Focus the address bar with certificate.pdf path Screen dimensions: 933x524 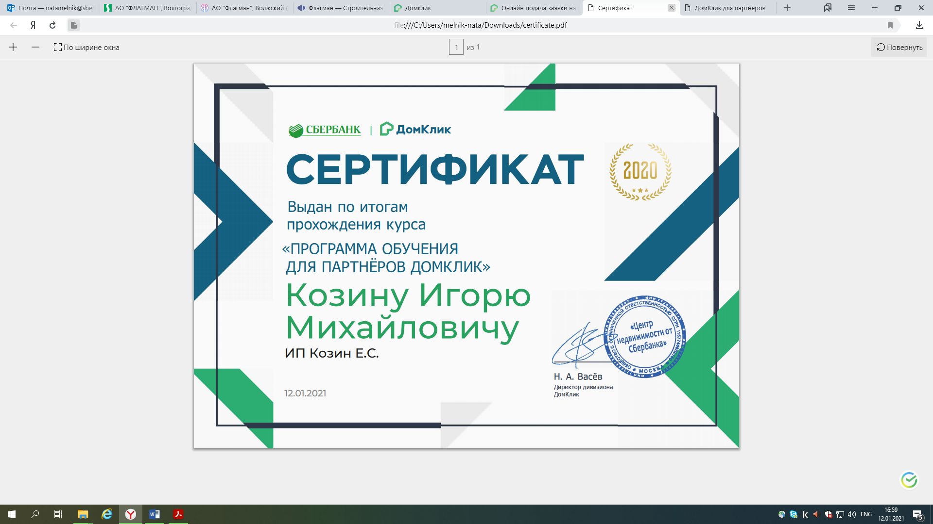(x=480, y=25)
